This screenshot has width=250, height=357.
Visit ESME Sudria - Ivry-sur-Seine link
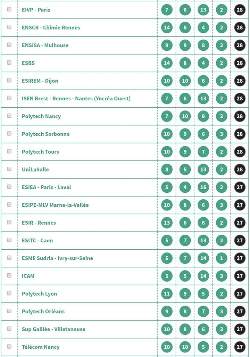pos(57,258)
